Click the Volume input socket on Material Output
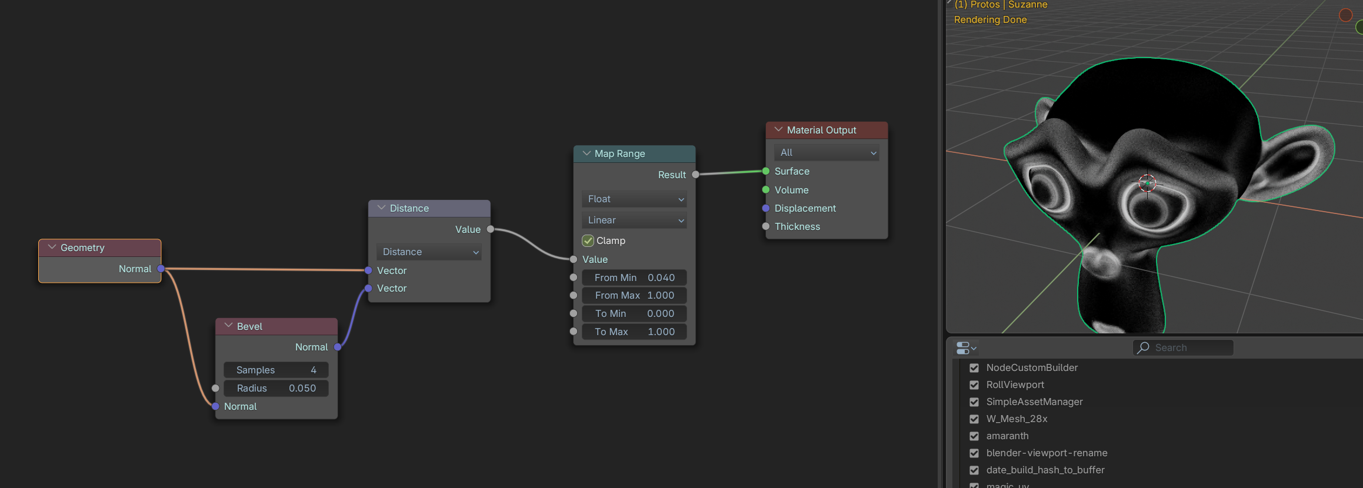This screenshot has width=1363, height=488. click(x=766, y=190)
